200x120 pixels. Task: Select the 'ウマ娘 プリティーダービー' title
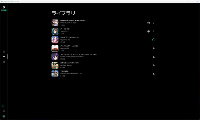tap(69, 37)
